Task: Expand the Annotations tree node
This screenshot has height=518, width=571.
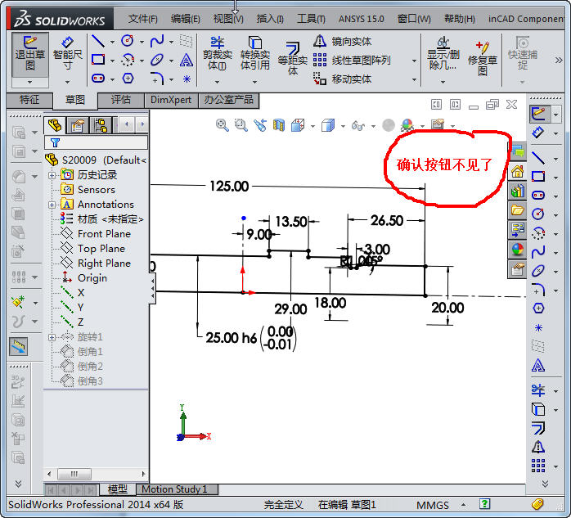Action: click(x=52, y=205)
